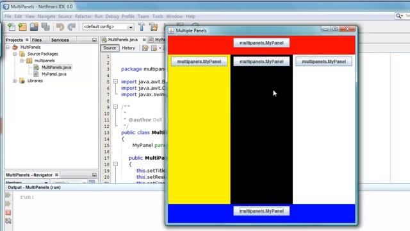Select MyPanel.java in project tree
The height and width of the screenshot is (231, 410).
(x=54, y=74)
